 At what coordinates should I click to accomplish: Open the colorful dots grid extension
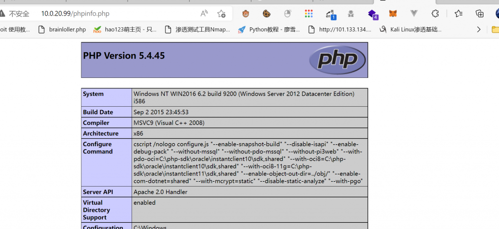(x=308, y=14)
